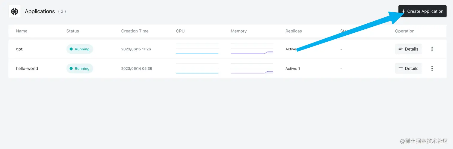Viewport: 453px width, 149px height.
Task: Click the Active: 1 replicas for hello-world
Action: [293, 68]
